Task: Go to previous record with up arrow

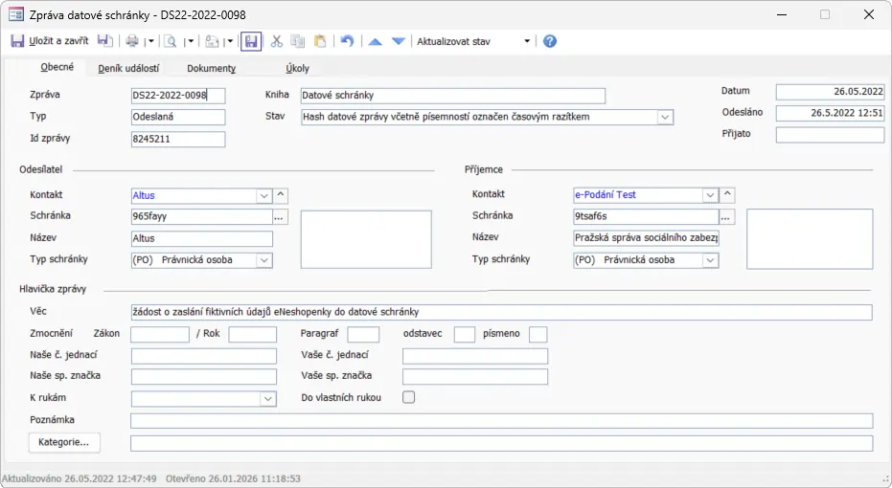Action: click(376, 41)
